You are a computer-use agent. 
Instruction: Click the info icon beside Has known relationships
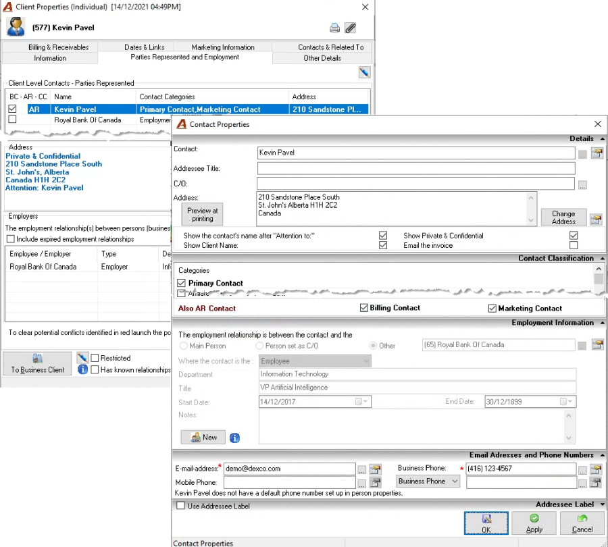(x=82, y=369)
